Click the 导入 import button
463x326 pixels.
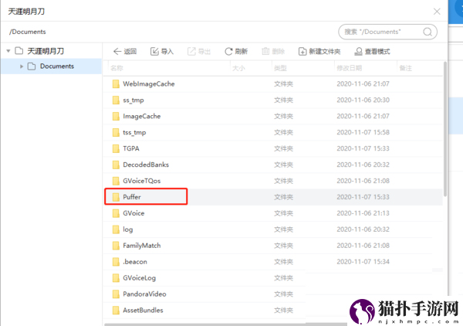point(162,52)
